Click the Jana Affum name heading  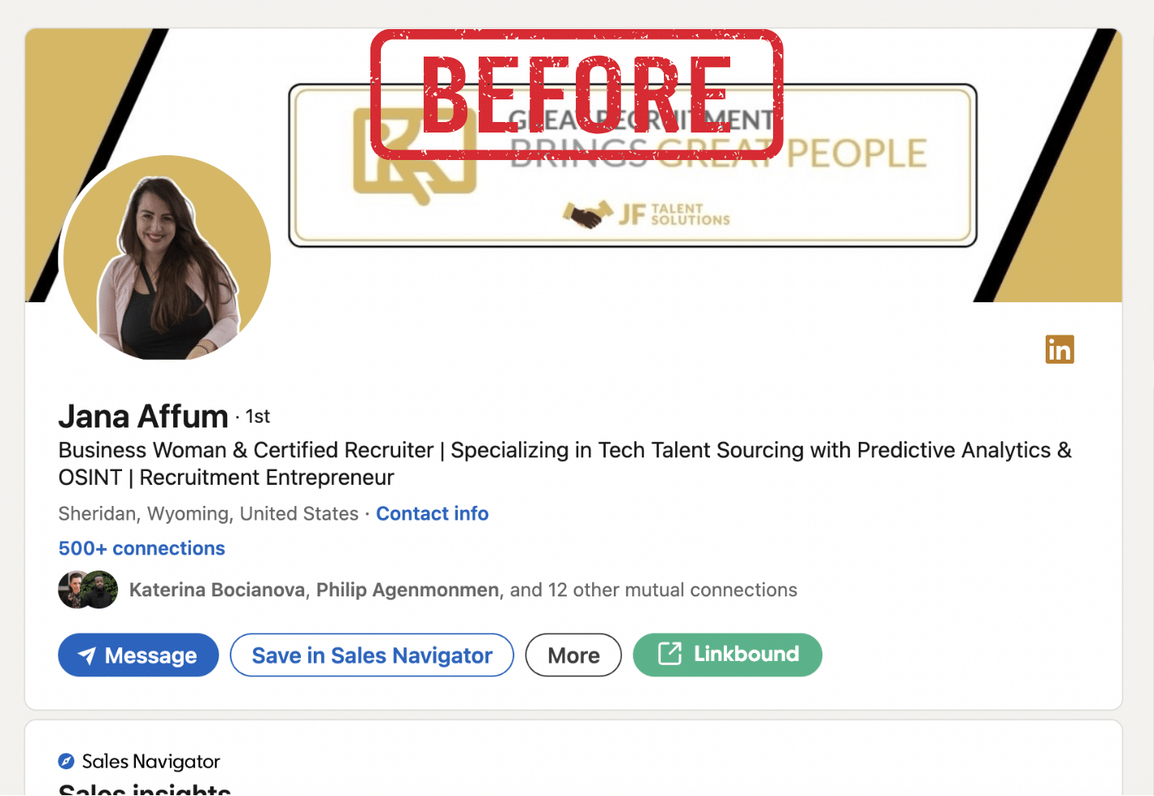(x=143, y=417)
